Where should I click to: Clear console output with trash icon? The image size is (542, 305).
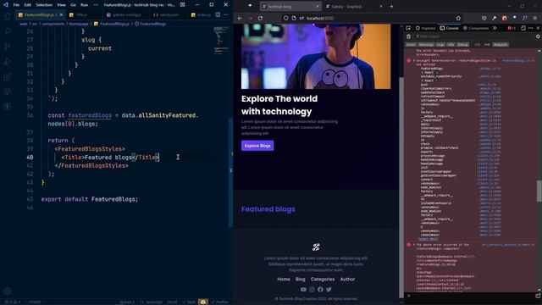[408, 36]
